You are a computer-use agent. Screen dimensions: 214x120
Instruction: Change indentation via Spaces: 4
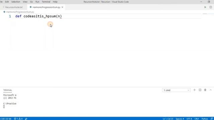[x=180, y=119]
